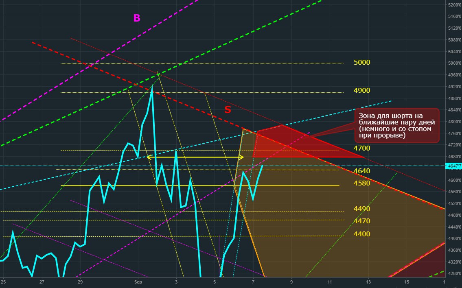Click the magenta B label
Viewport: 462px width, 288px height.
(137, 18)
